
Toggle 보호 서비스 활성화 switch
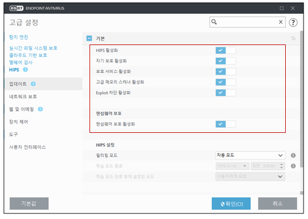point(226,72)
